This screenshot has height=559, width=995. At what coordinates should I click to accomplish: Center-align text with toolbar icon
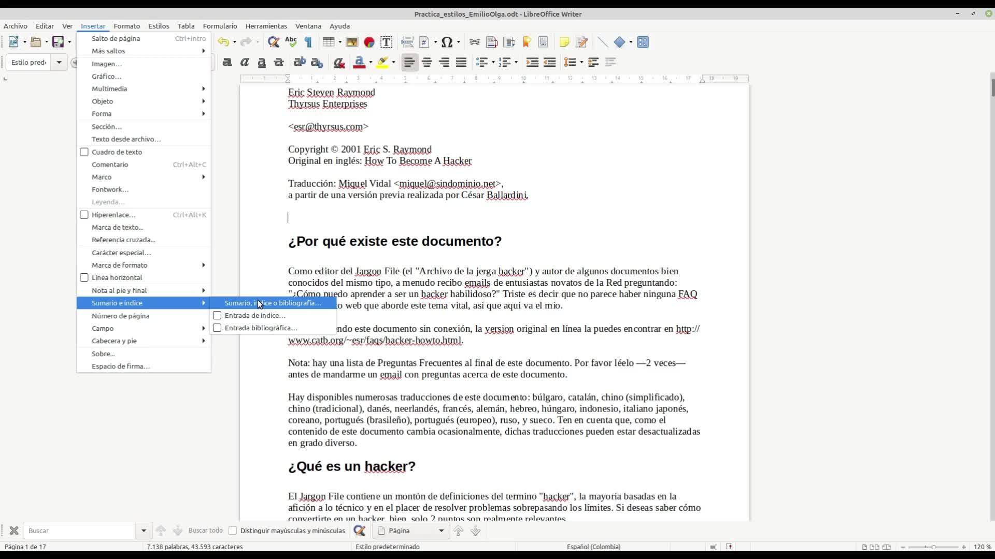click(x=427, y=63)
